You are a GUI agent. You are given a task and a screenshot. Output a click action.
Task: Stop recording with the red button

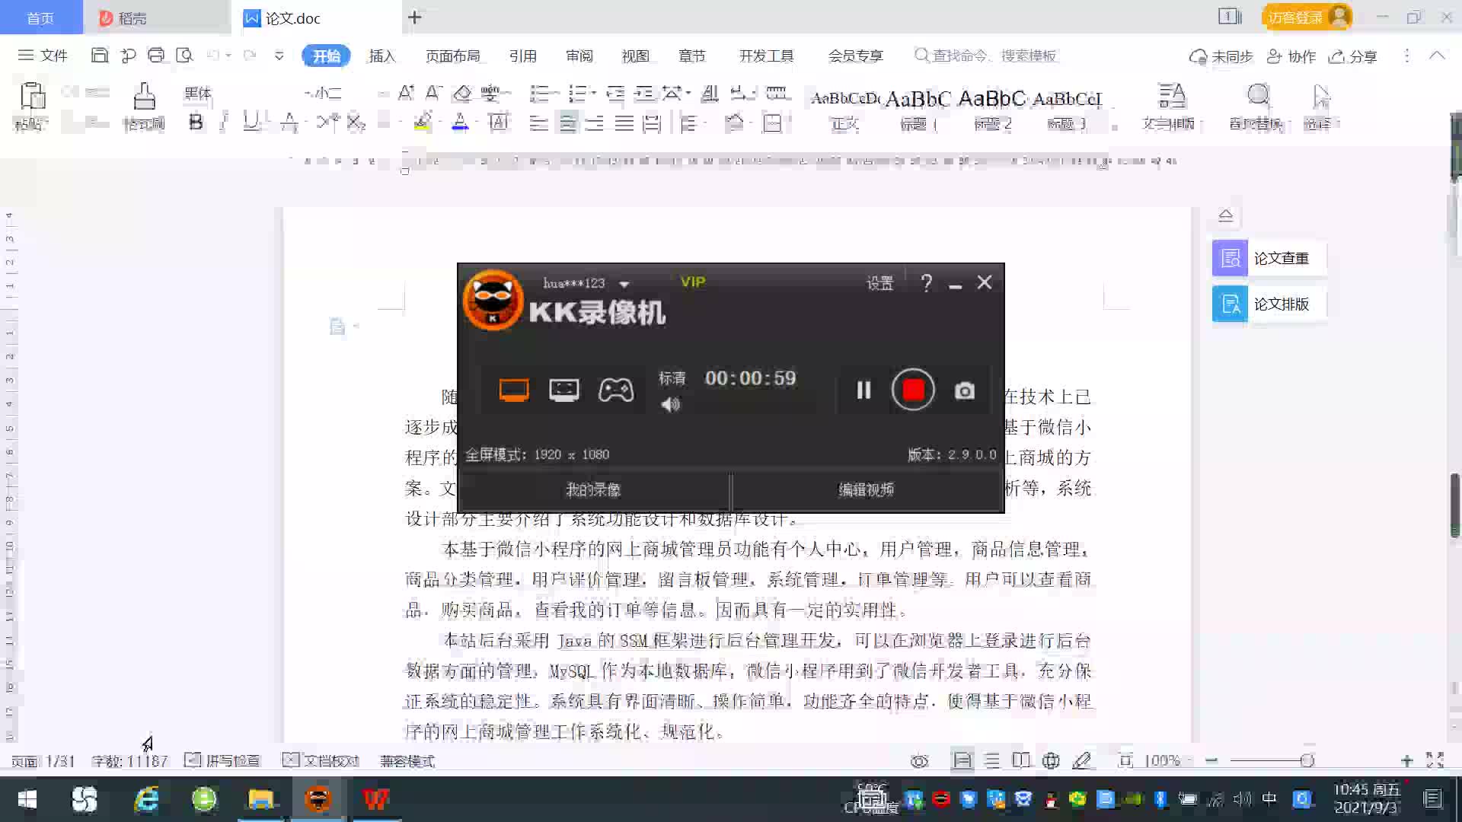coord(913,390)
